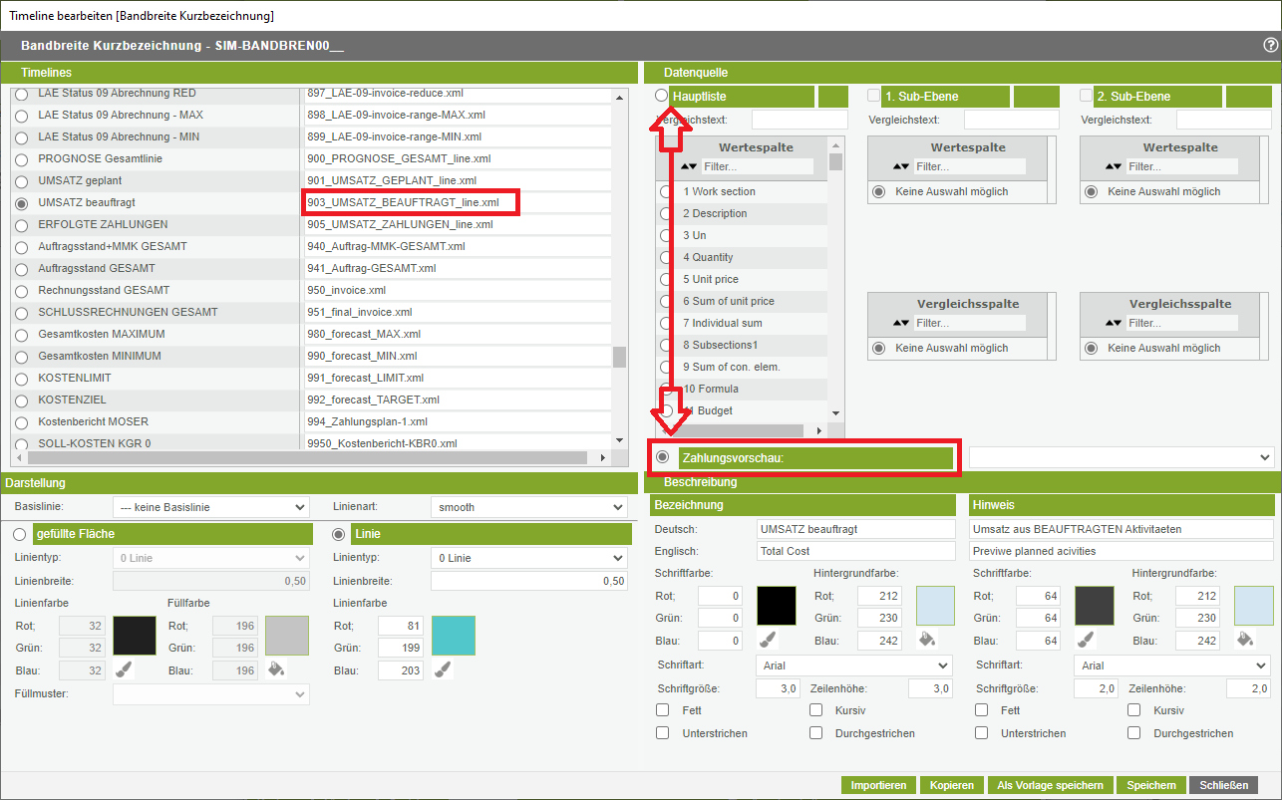Click the Als Vorlage speichern button
Screen dimensions: 1282x800
pos(1050,785)
